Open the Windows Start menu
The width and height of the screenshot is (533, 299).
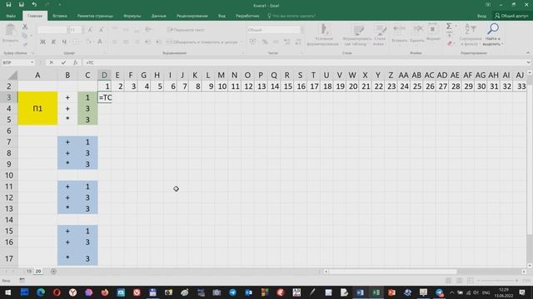[x=7, y=292]
